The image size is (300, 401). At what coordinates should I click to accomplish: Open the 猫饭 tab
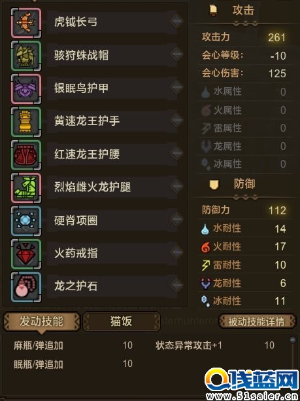(121, 321)
